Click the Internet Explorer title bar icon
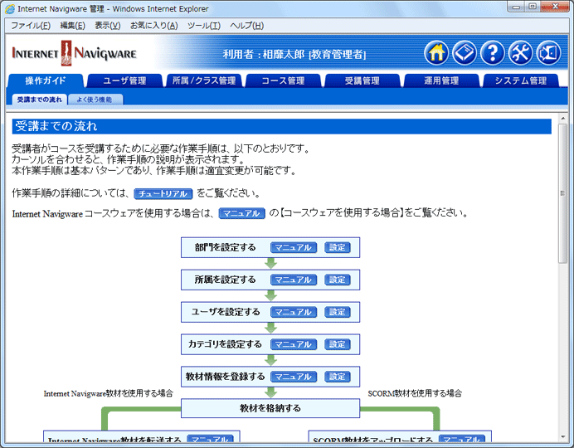Image resolution: width=574 pixels, height=448 pixels. pyautogui.click(x=10, y=9)
